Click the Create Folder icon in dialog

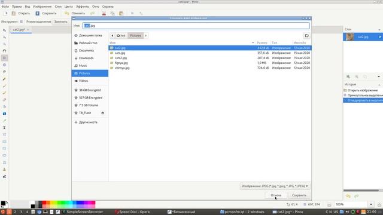pos(306,36)
